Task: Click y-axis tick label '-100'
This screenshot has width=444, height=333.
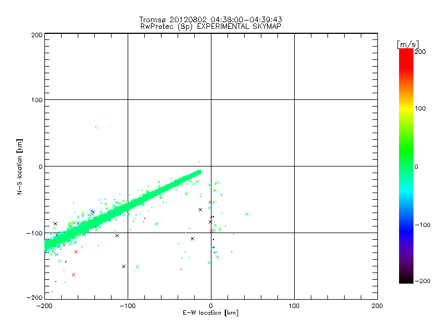Action: pyautogui.click(x=34, y=233)
